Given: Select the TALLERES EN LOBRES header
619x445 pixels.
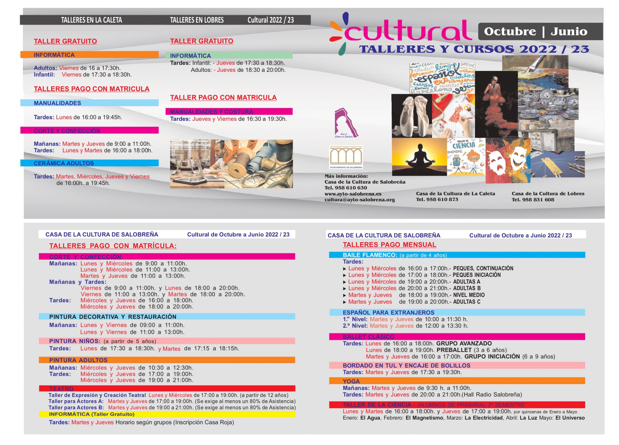Looking at the screenshot, I should coord(197,20).
